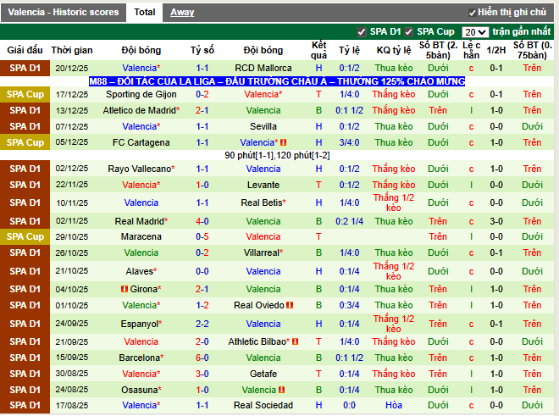Click the 0-5 score of Maracena match

[202, 236]
